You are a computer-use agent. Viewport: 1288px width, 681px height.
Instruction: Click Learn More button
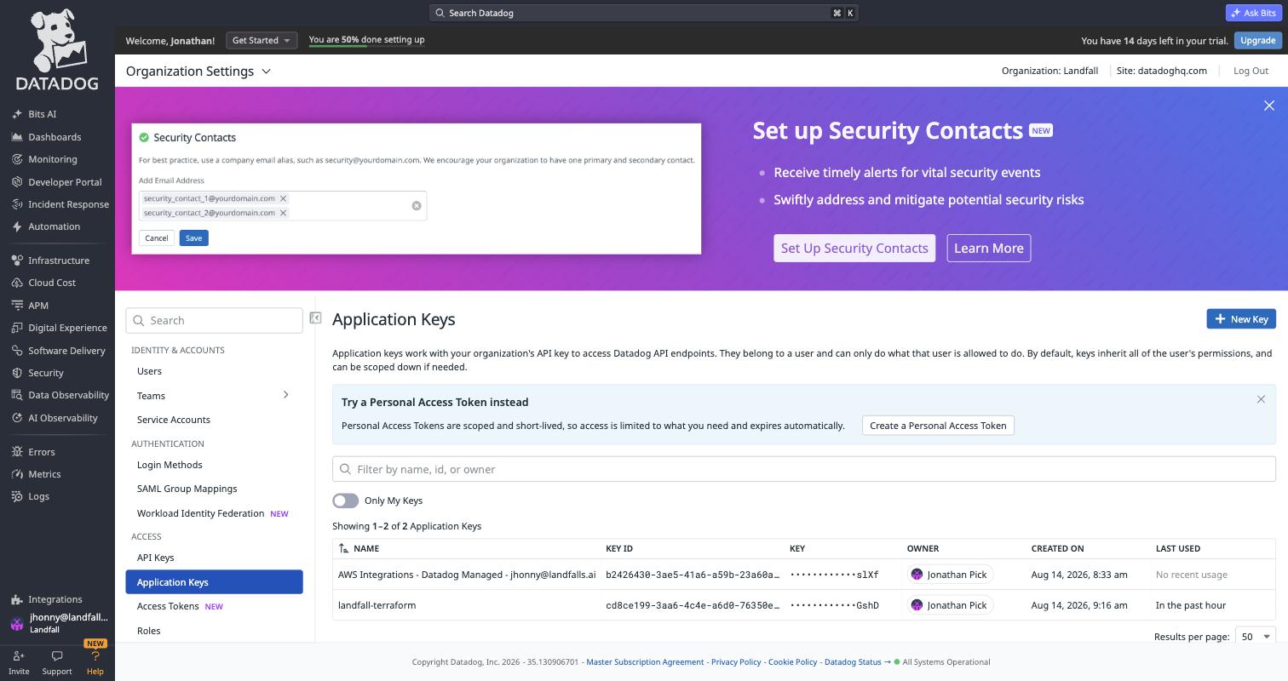[989, 249]
